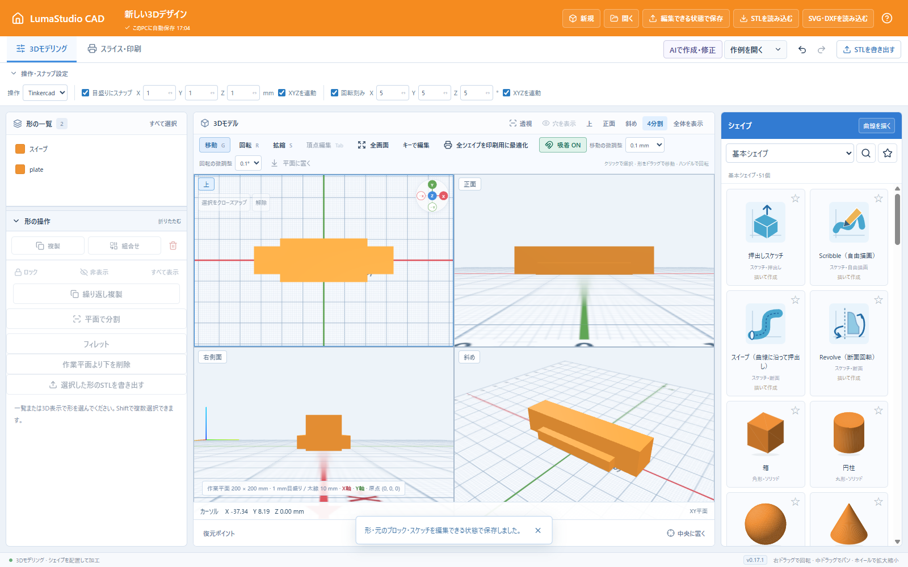The image size is (908, 567).
Task: Delete shape with the trash icon
Action: point(173,246)
